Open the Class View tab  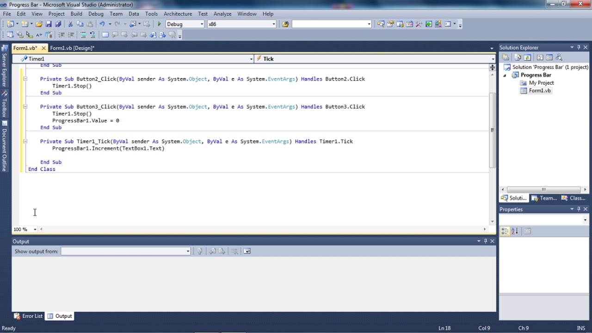(573, 198)
